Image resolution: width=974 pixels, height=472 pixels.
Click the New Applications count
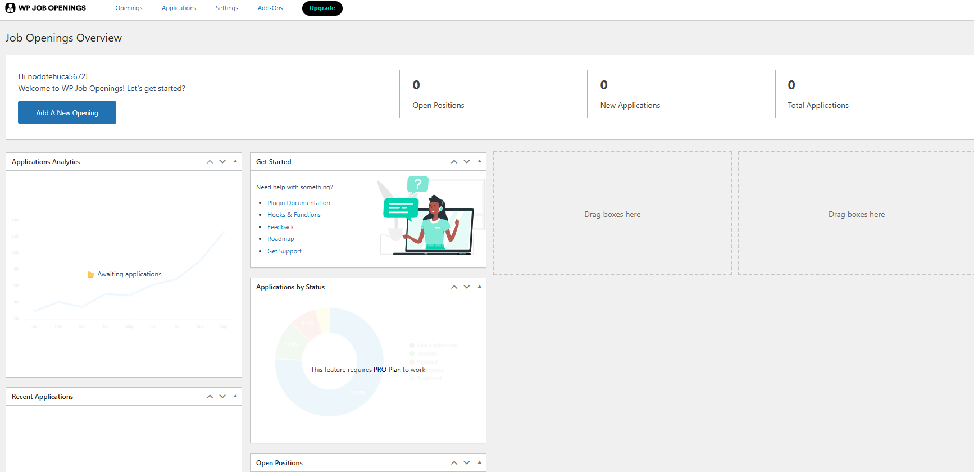click(604, 85)
